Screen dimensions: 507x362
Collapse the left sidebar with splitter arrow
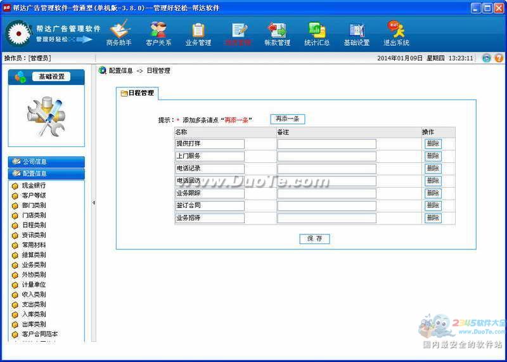[94, 203]
